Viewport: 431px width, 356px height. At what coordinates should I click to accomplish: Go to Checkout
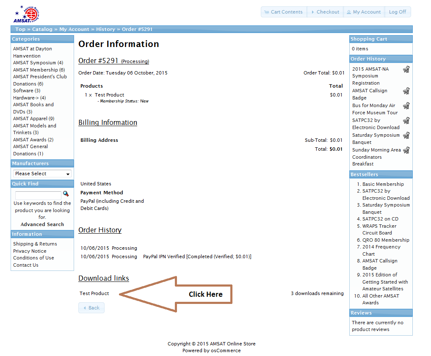[325, 12]
